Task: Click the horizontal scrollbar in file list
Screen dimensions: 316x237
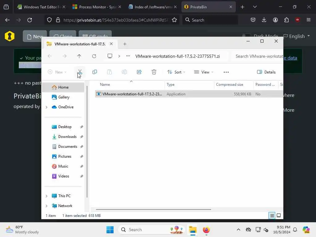Action: pos(153,210)
